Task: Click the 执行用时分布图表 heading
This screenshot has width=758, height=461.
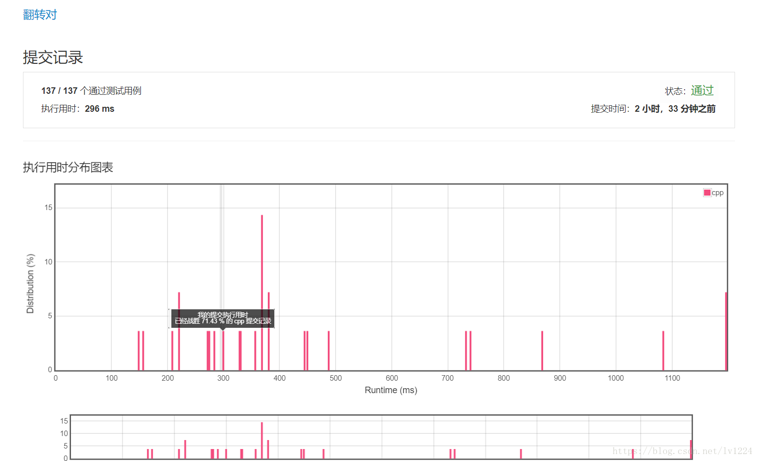Action: (68, 167)
